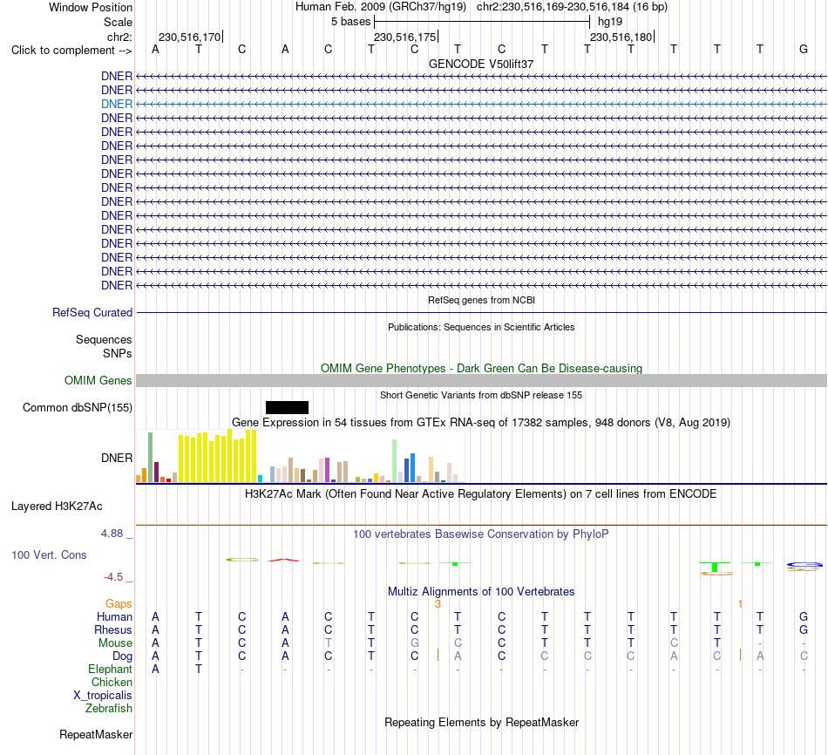Image resolution: width=828 pixels, height=755 pixels.
Task: Click the GENCODE V50lift37 track title
Action: tap(481, 64)
